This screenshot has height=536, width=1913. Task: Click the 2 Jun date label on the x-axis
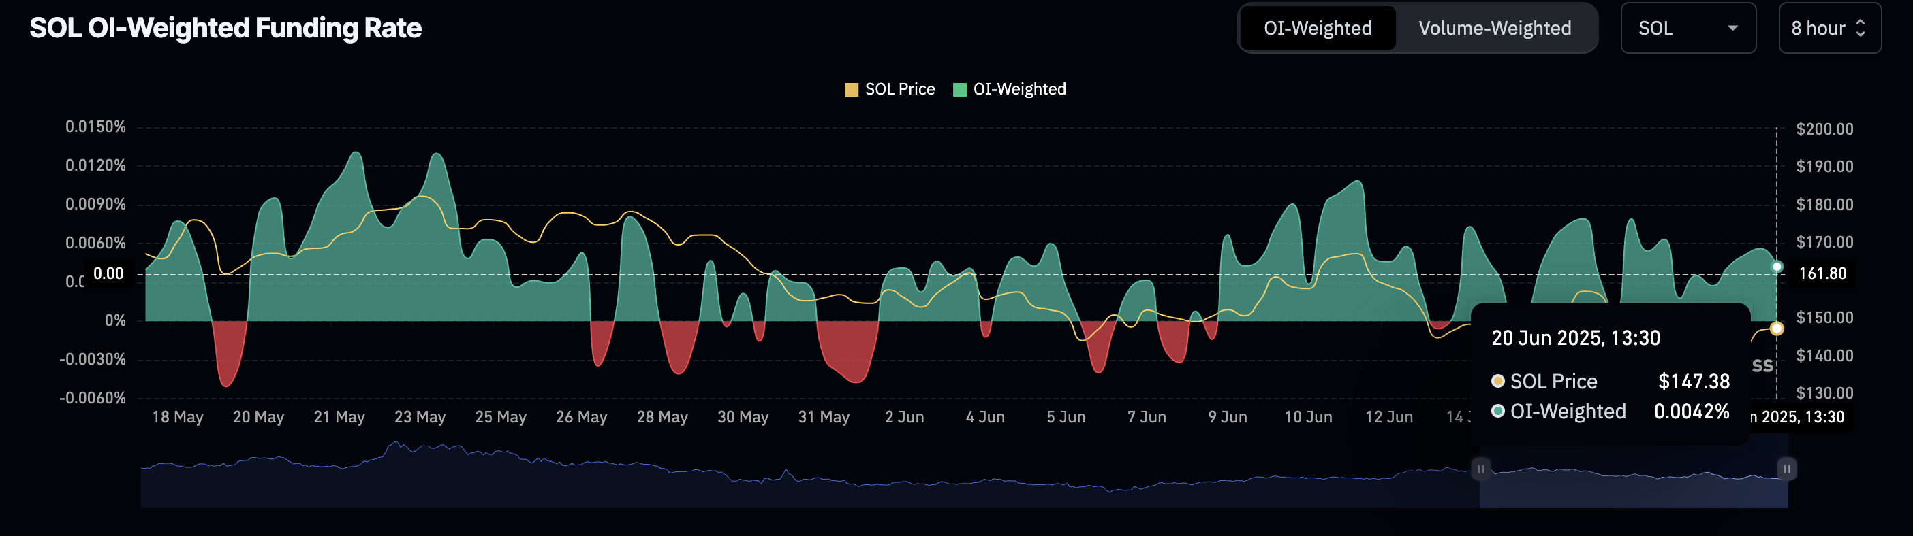904,418
